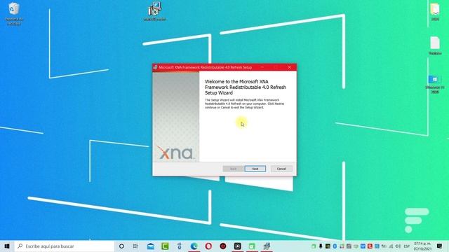Open the black camera app on taskbar
The width and height of the screenshot is (449, 252).
coord(237,246)
